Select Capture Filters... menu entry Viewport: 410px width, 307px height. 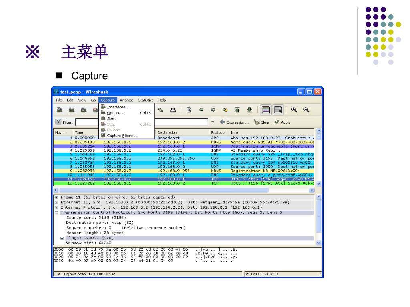pos(127,136)
